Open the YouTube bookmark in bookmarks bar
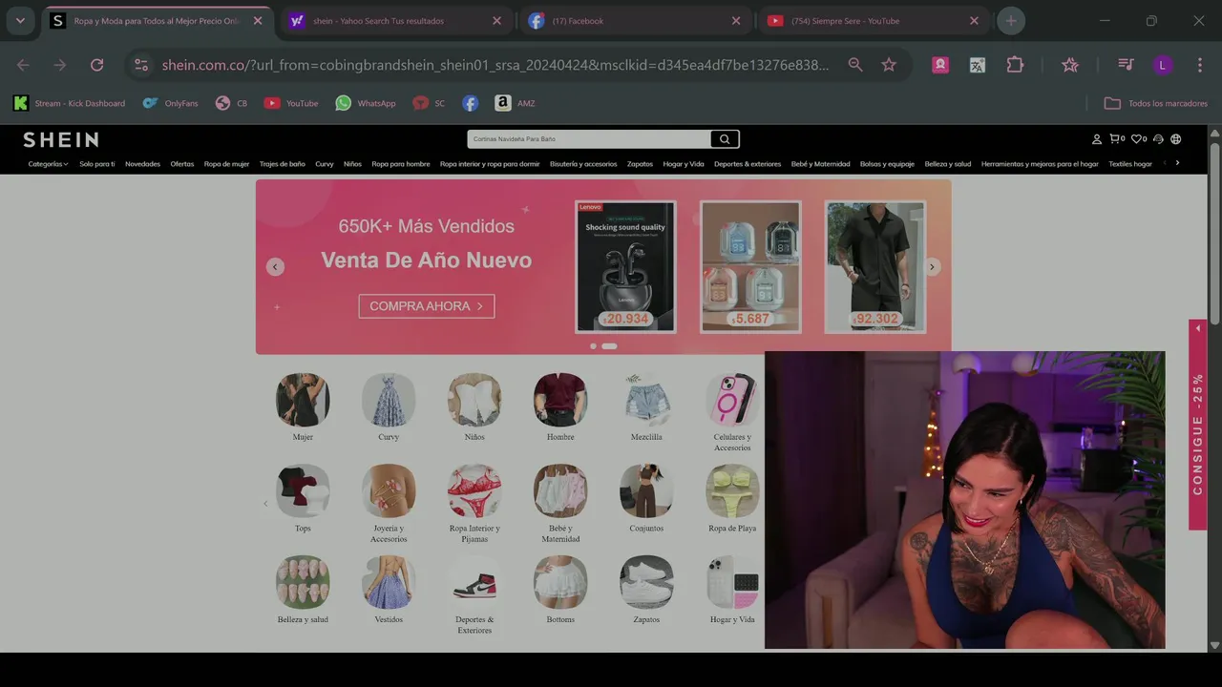The image size is (1222, 687). 291,103
